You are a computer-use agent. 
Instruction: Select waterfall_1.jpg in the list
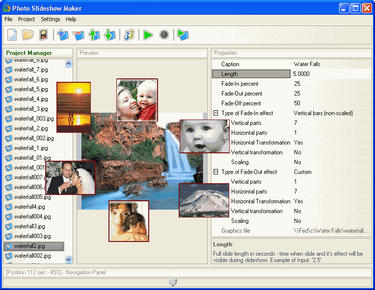click(x=31, y=148)
